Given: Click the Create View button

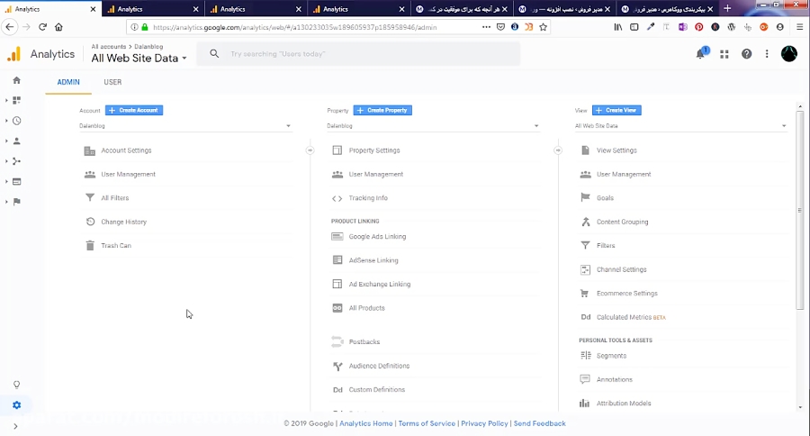Looking at the screenshot, I should pyautogui.click(x=616, y=110).
